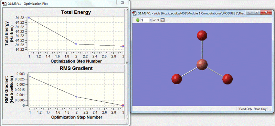
Task: Click the bond to the lower-left atom
Action: pos(189,72)
